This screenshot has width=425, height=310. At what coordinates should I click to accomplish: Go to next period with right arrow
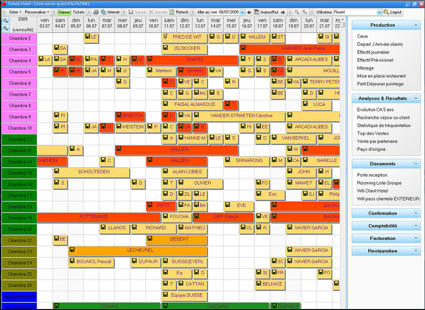[x=283, y=12]
